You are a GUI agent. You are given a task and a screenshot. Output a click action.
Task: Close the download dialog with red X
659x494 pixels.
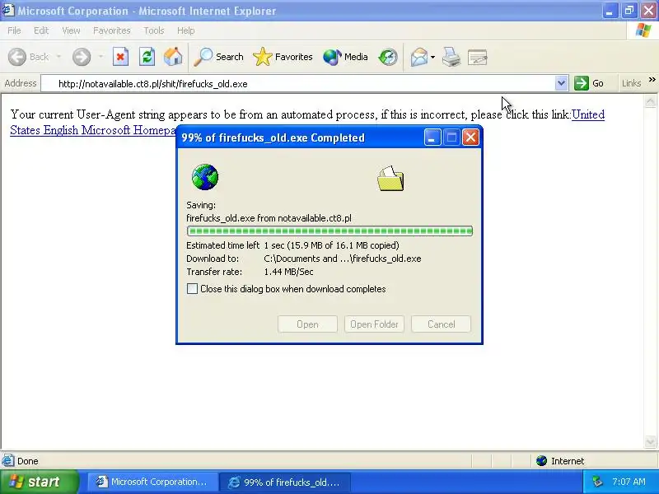[470, 137]
